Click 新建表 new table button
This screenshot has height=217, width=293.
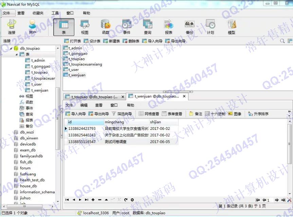[111, 41]
